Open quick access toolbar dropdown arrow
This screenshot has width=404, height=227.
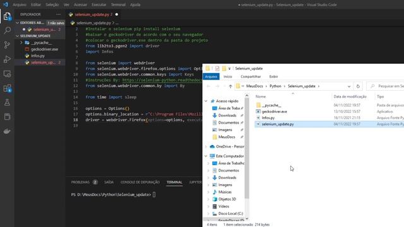tap(229, 69)
